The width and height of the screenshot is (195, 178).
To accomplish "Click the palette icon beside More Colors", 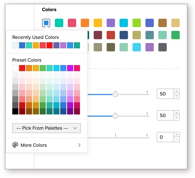I will (15, 145).
